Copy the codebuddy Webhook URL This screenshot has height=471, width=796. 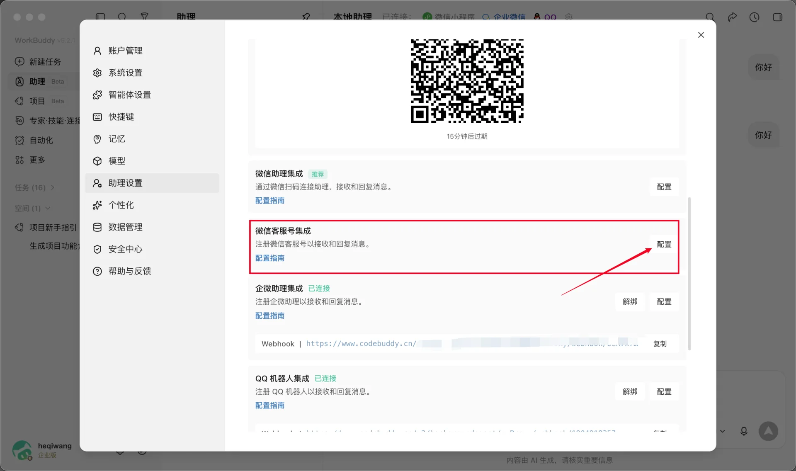[660, 344]
